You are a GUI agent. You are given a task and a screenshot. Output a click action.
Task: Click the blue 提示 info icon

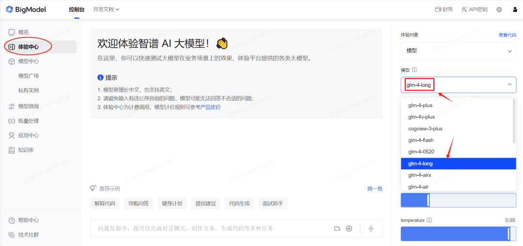[x=100, y=78]
